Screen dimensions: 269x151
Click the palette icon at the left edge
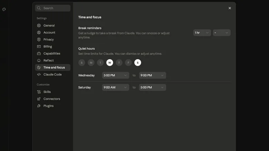click(4, 9)
